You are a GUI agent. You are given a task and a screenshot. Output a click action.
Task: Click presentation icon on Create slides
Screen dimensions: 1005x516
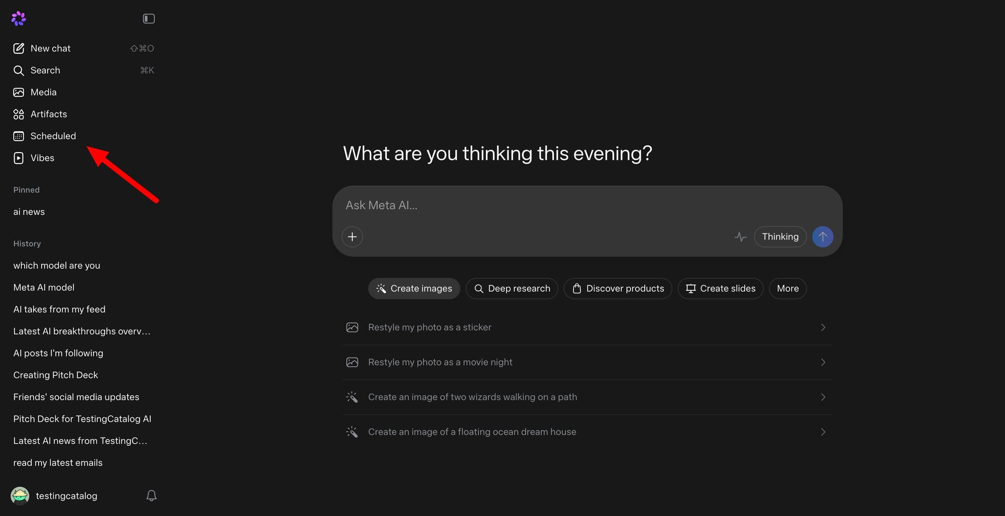(x=691, y=289)
